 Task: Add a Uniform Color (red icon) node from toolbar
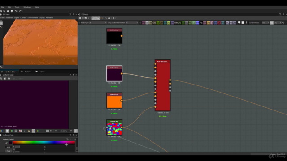219,23
